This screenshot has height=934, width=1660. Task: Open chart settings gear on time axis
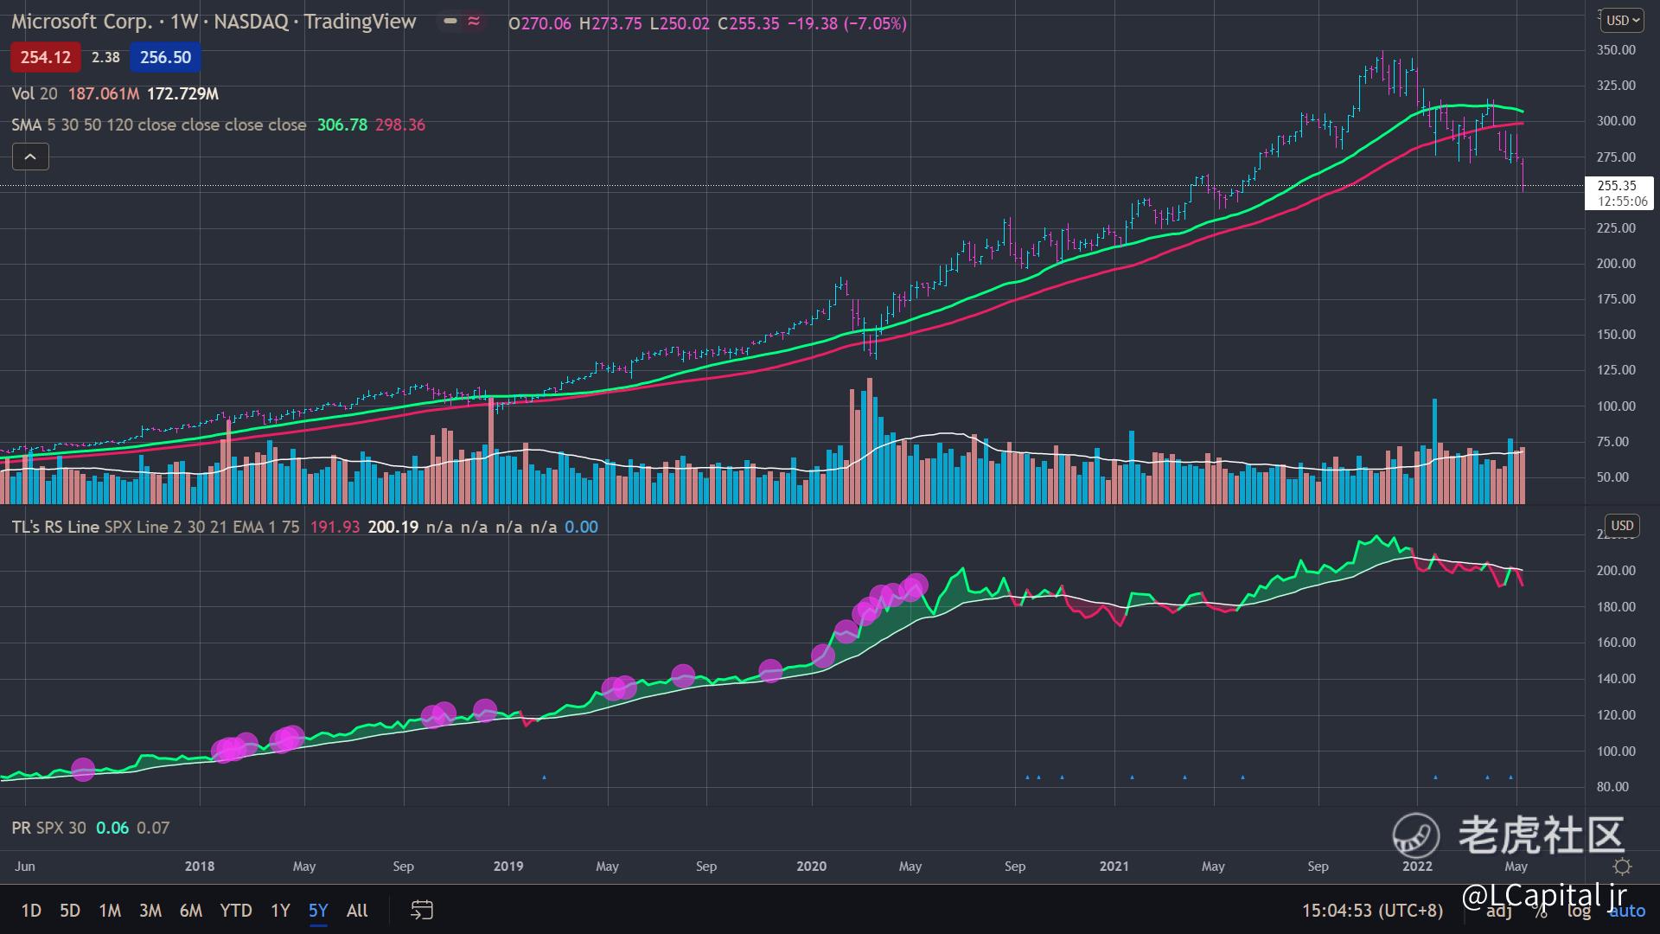coord(1622,867)
